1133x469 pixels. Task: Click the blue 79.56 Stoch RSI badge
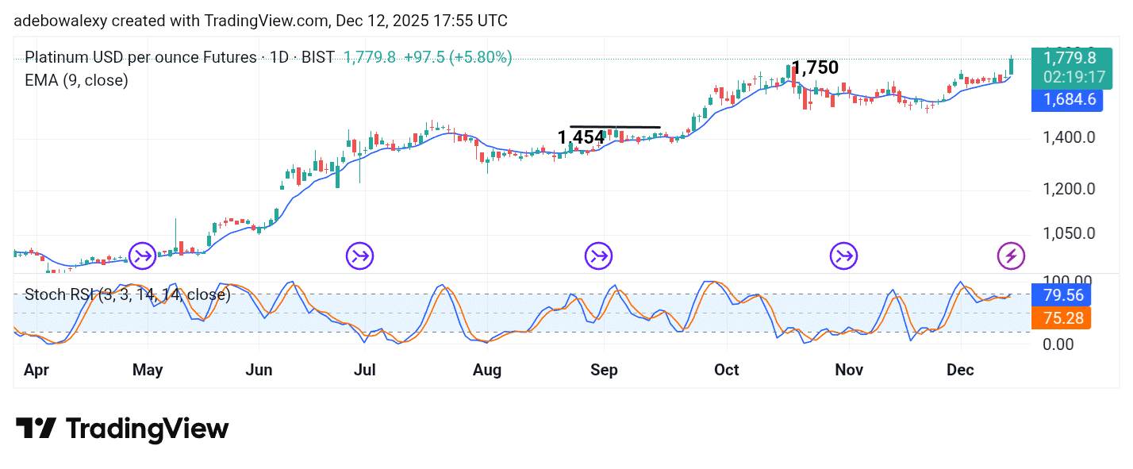click(1062, 294)
